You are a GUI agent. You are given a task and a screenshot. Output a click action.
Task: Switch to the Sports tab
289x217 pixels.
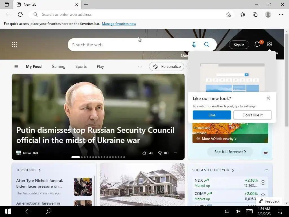click(x=81, y=66)
